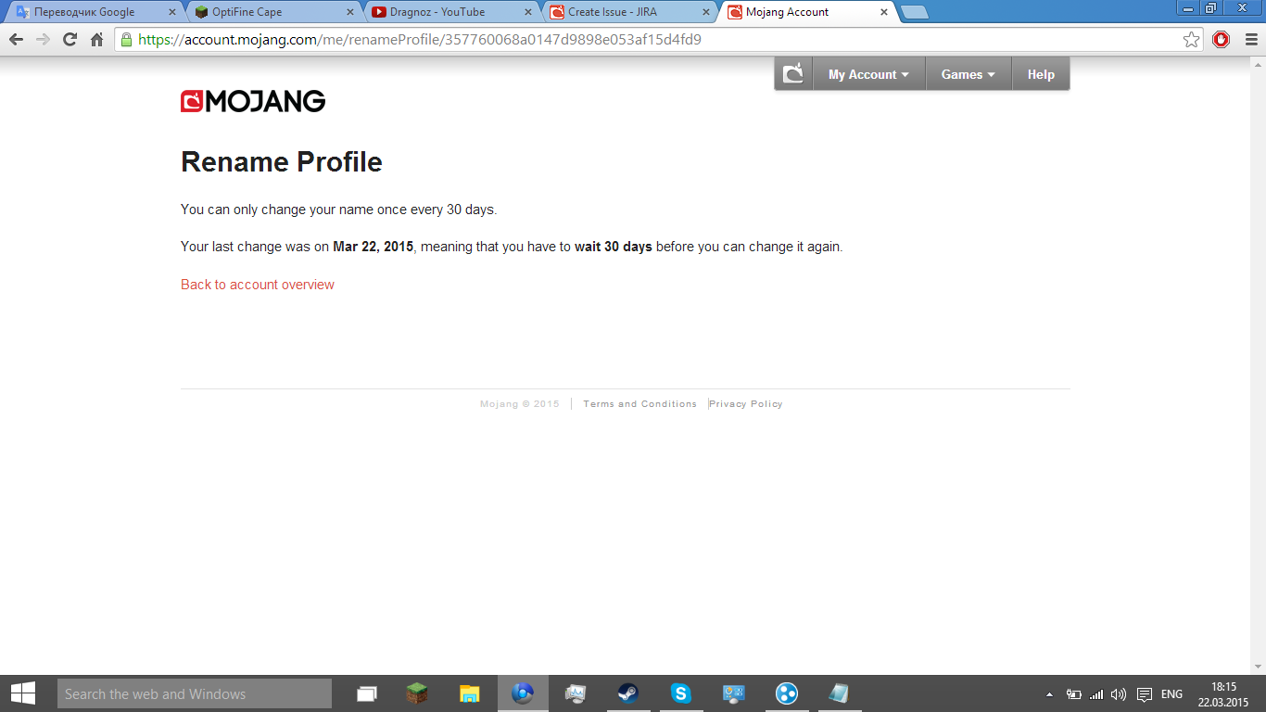Screen dimensions: 1266x712
Task: Open the Terms and Conditions link
Action: [x=639, y=404]
